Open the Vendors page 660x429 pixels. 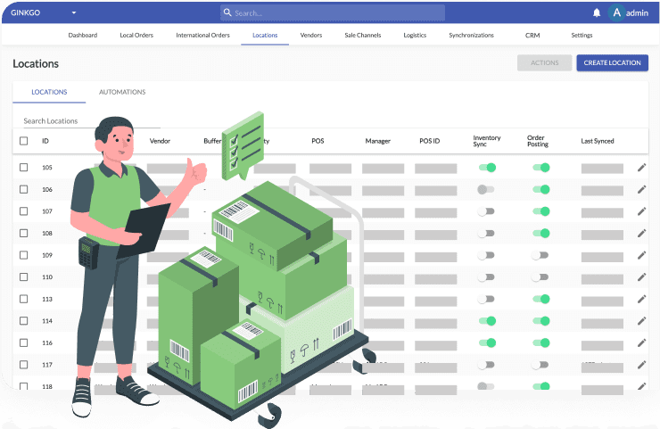(x=311, y=35)
